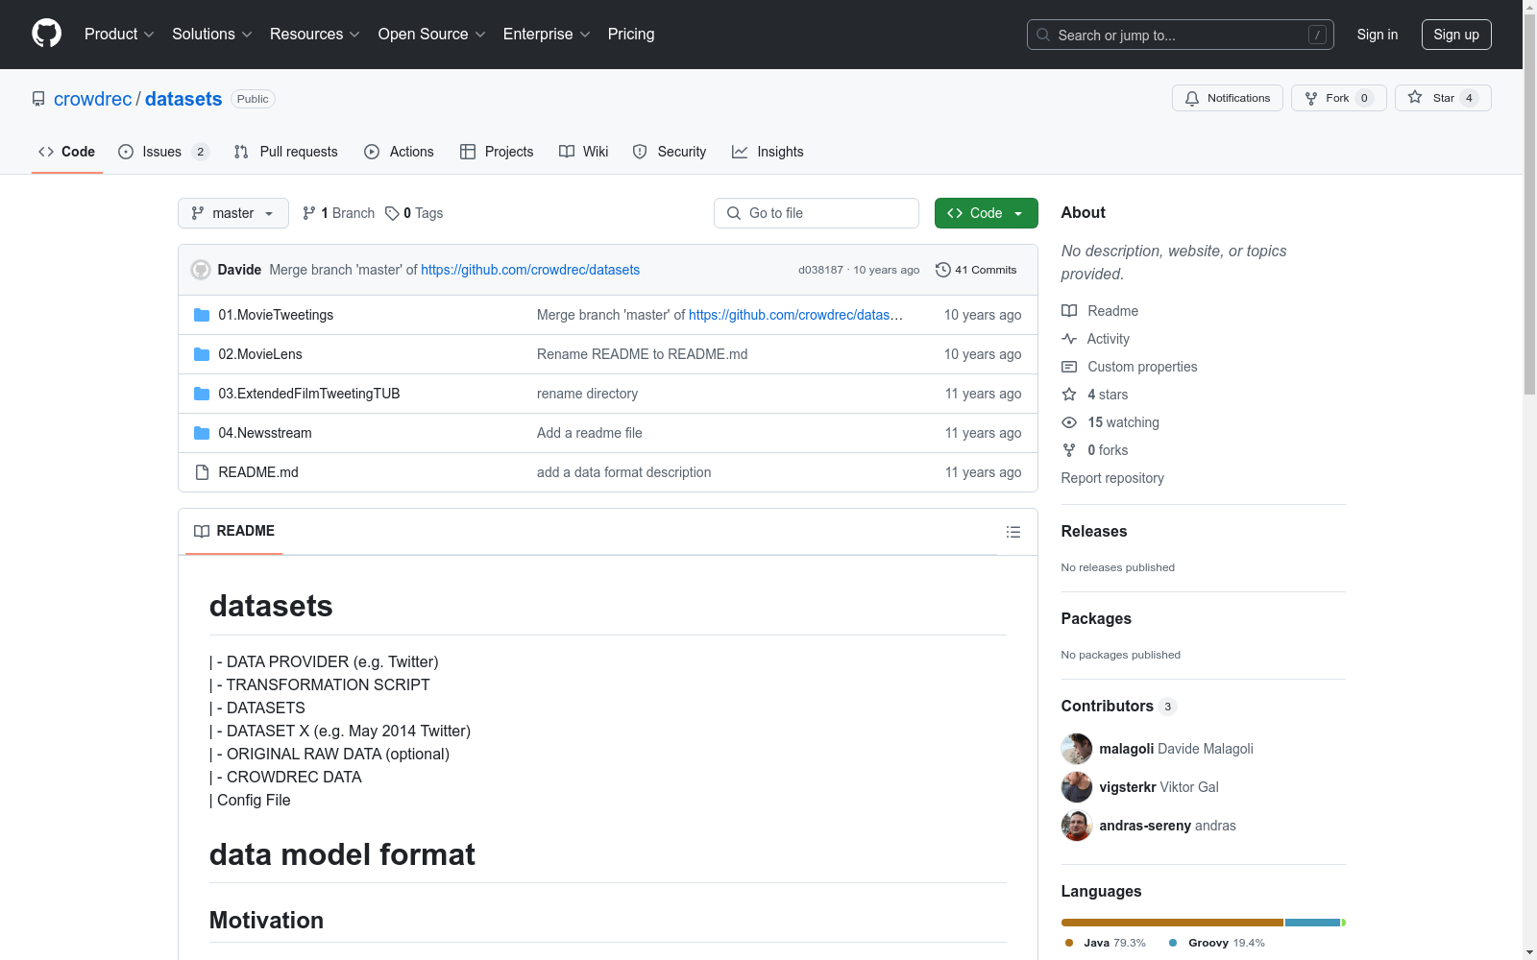Click the tag icon next to 0 Tags
The height and width of the screenshot is (960, 1537).
tap(392, 213)
